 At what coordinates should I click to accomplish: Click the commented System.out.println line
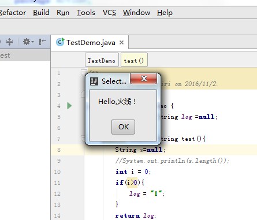(172, 161)
